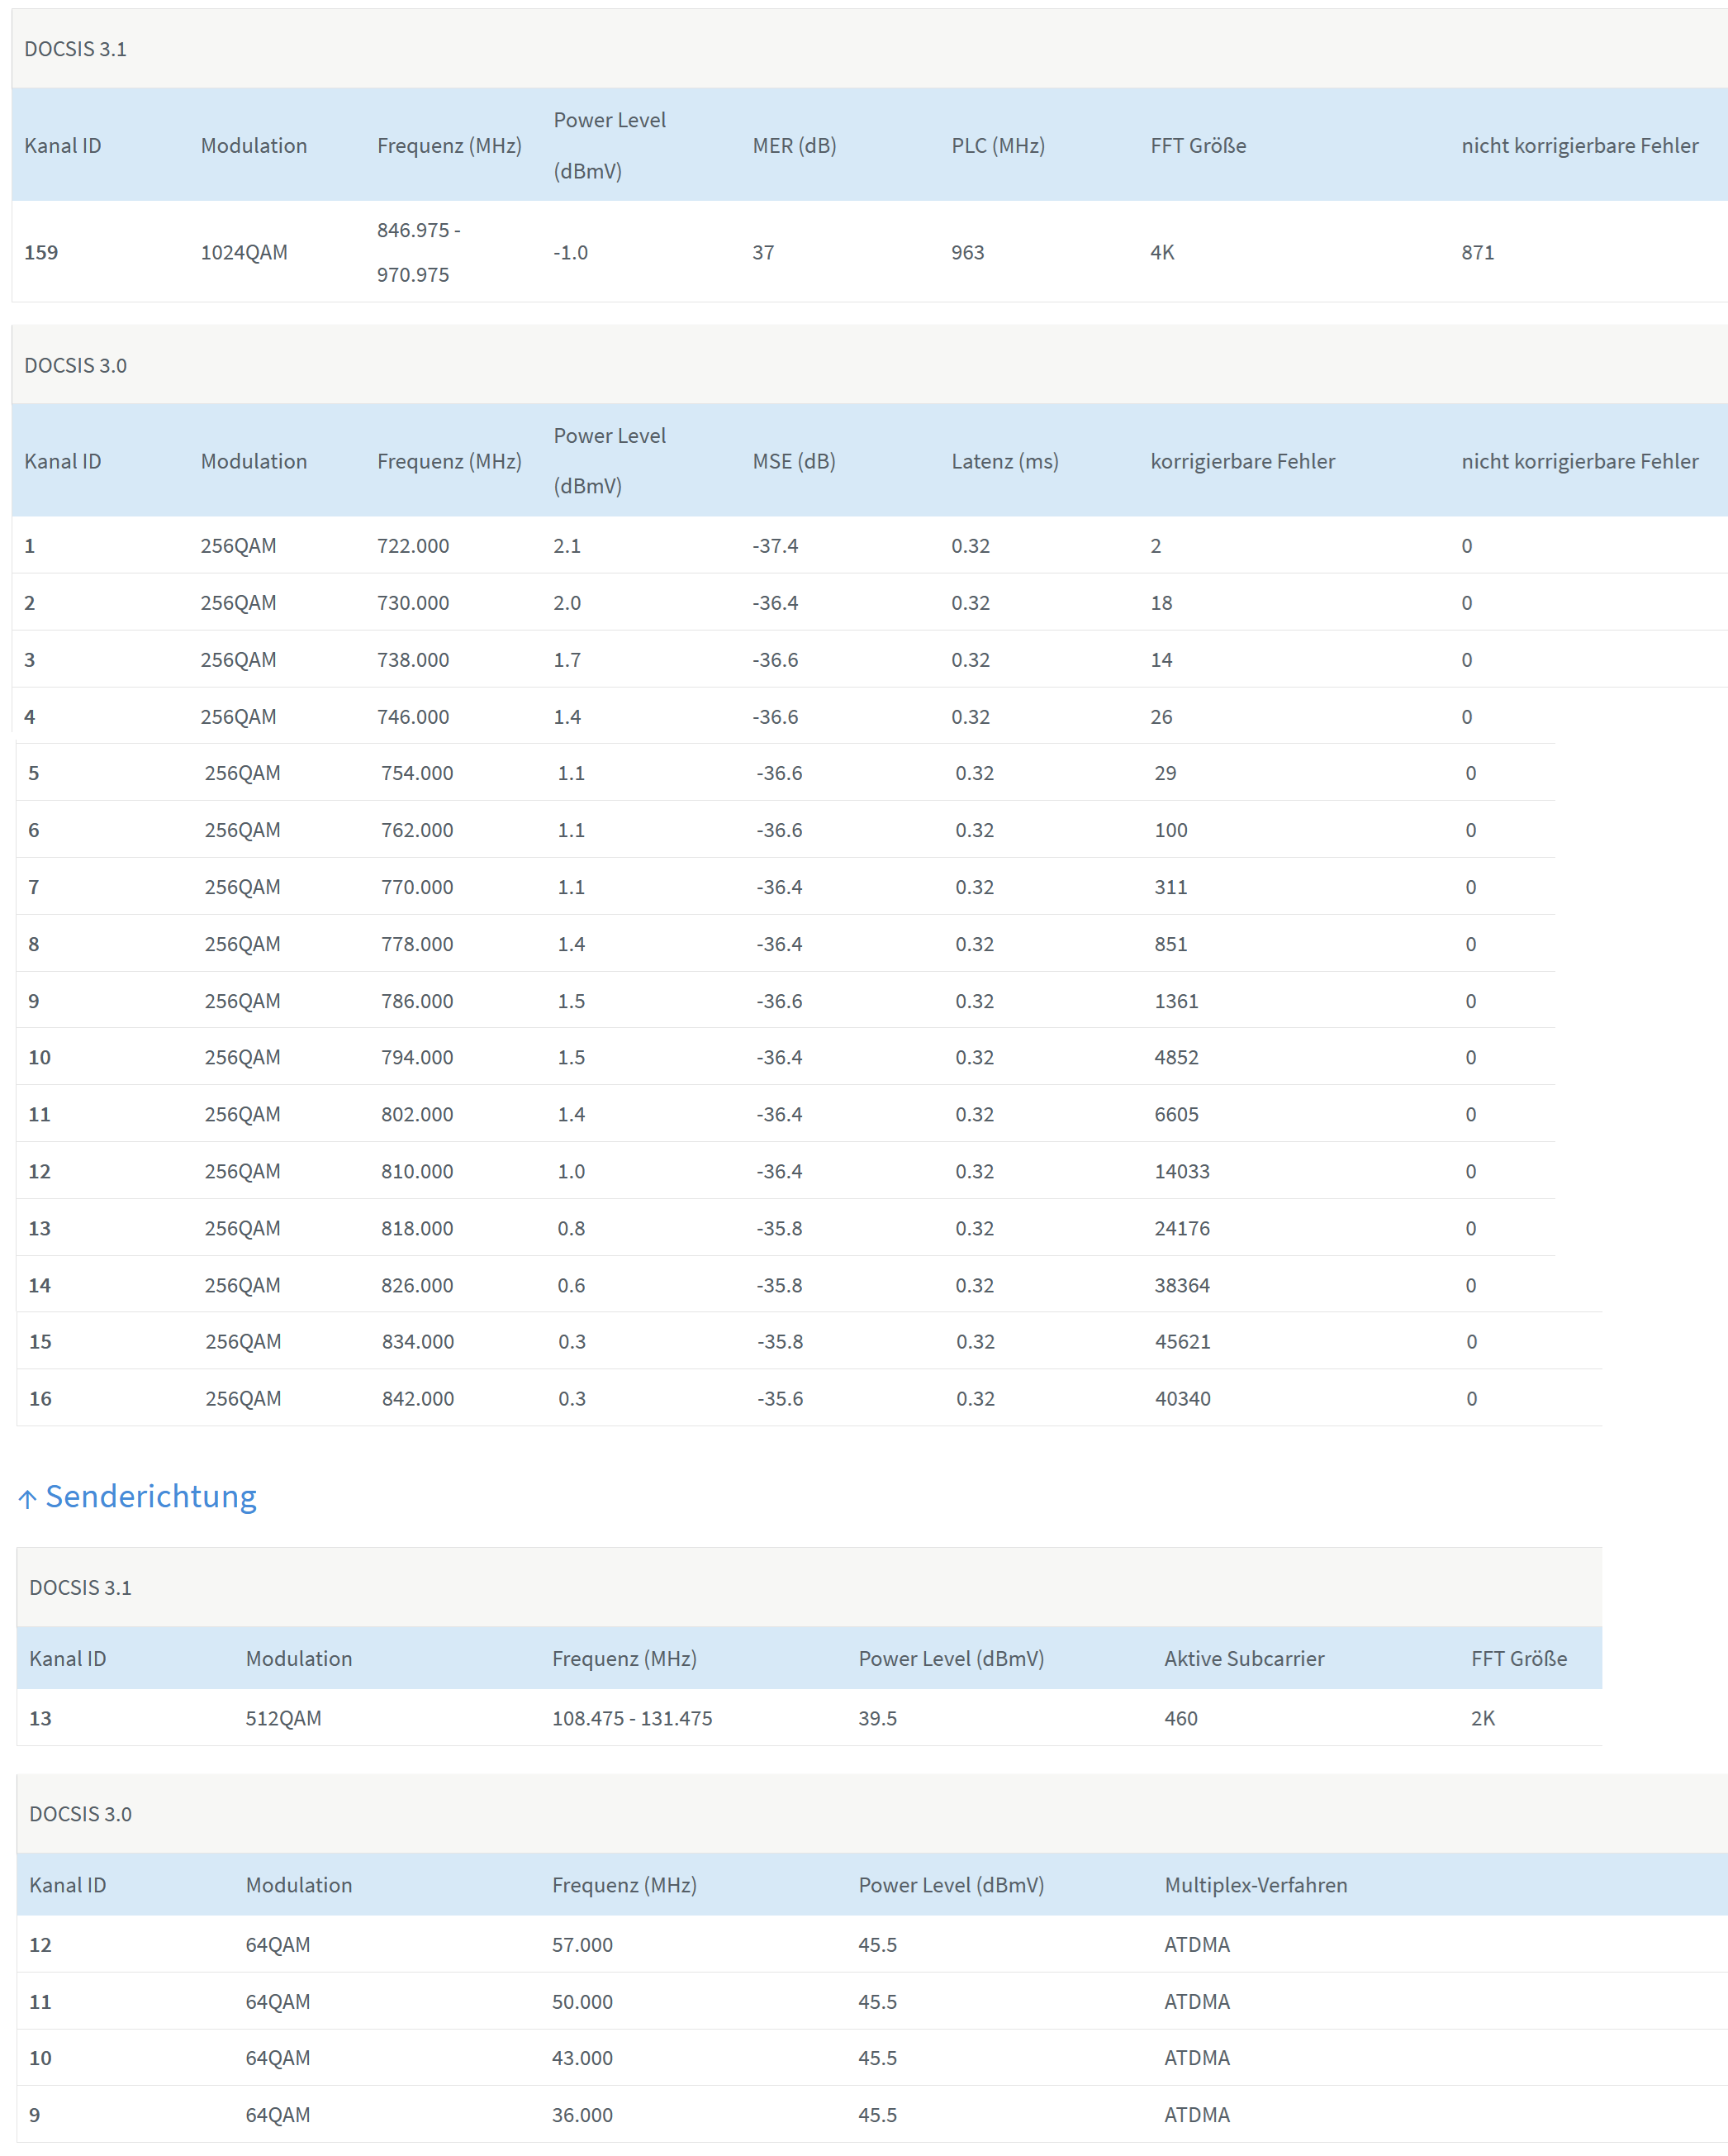This screenshot has width=1728, height=2156.
Task: Click the frequency 722.000 cell
Action: (413, 546)
